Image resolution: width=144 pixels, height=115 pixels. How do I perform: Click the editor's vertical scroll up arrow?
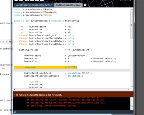pos(132,9)
